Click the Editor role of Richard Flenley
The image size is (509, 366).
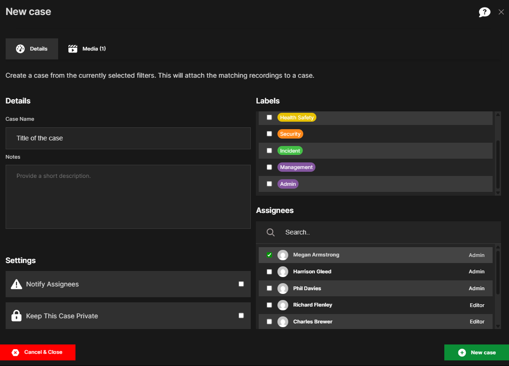tap(477, 305)
